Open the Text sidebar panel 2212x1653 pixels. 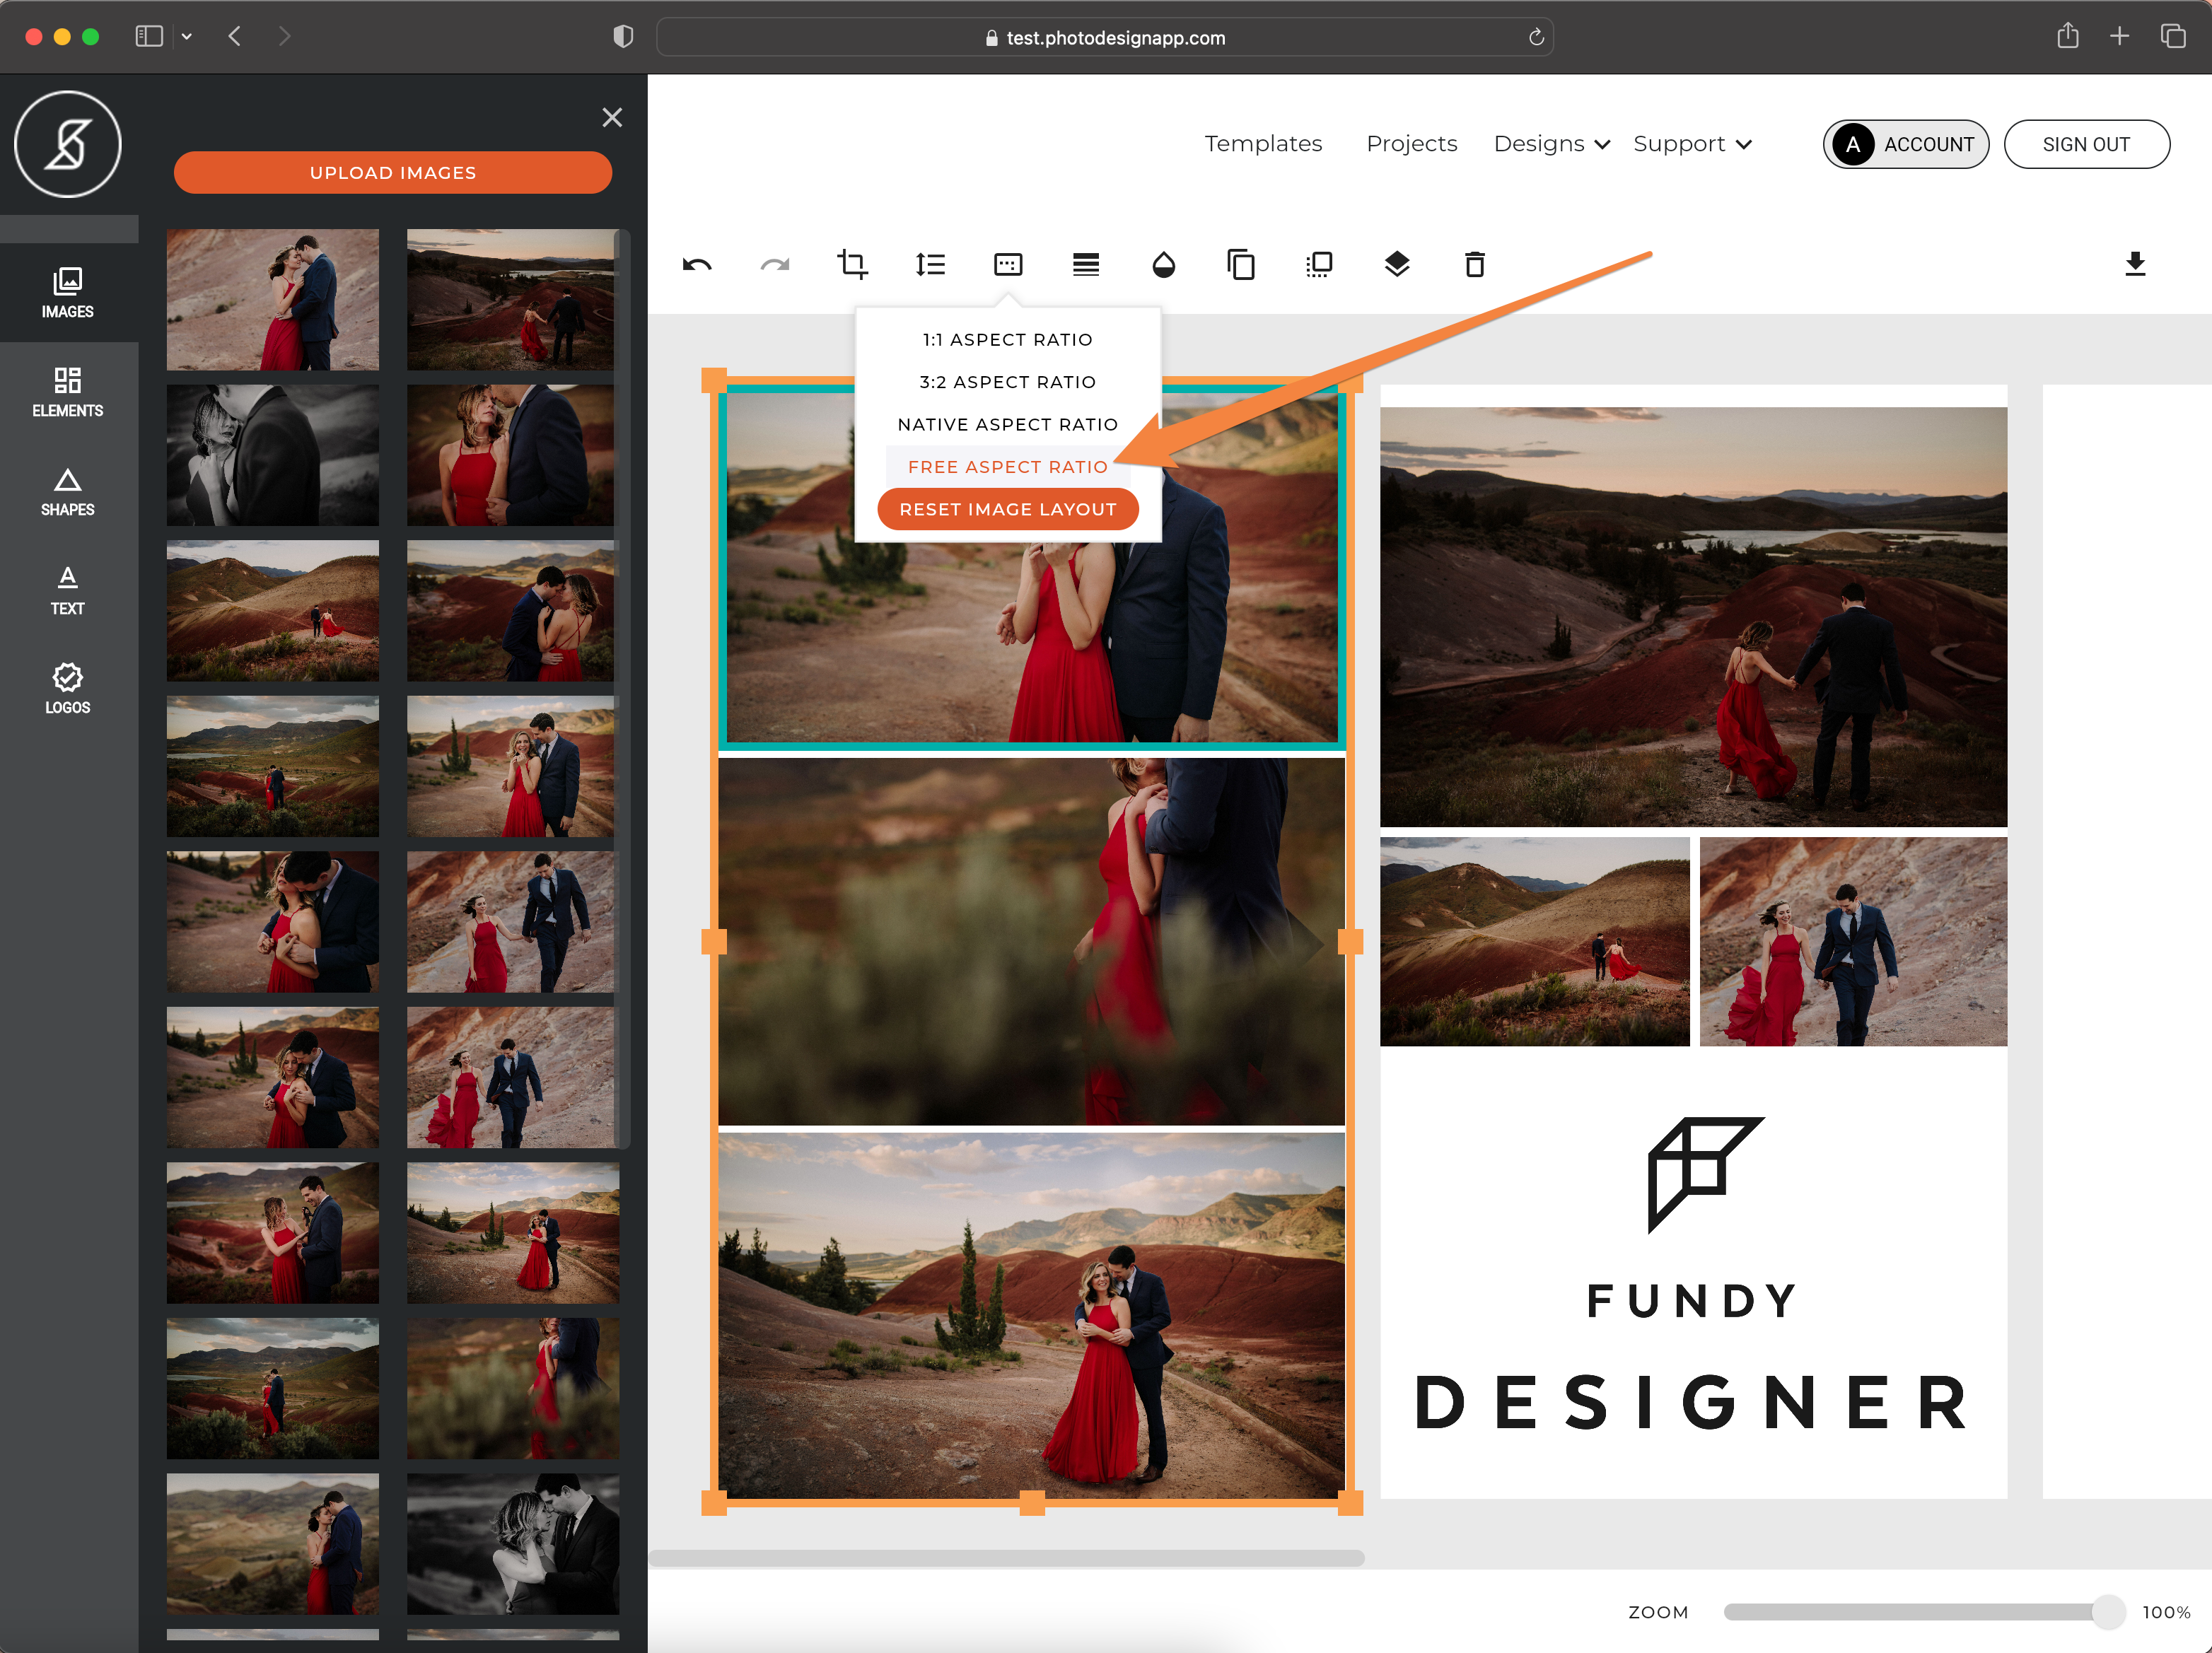pyautogui.click(x=68, y=590)
